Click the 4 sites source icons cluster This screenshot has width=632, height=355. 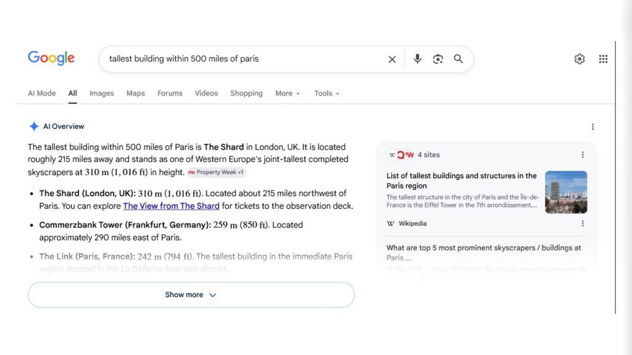[401, 155]
